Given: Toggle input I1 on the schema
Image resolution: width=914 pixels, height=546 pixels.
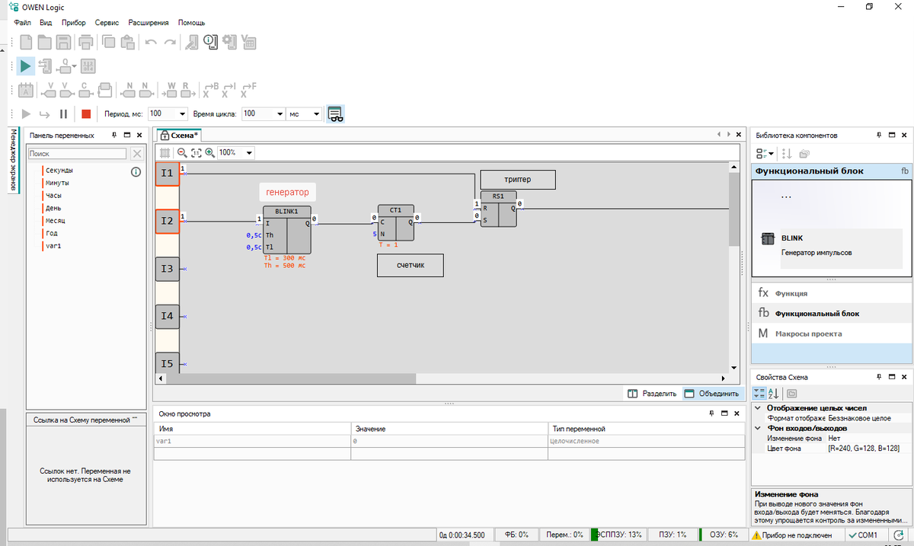Looking at the screenshot, I should (x=168, y=174).
